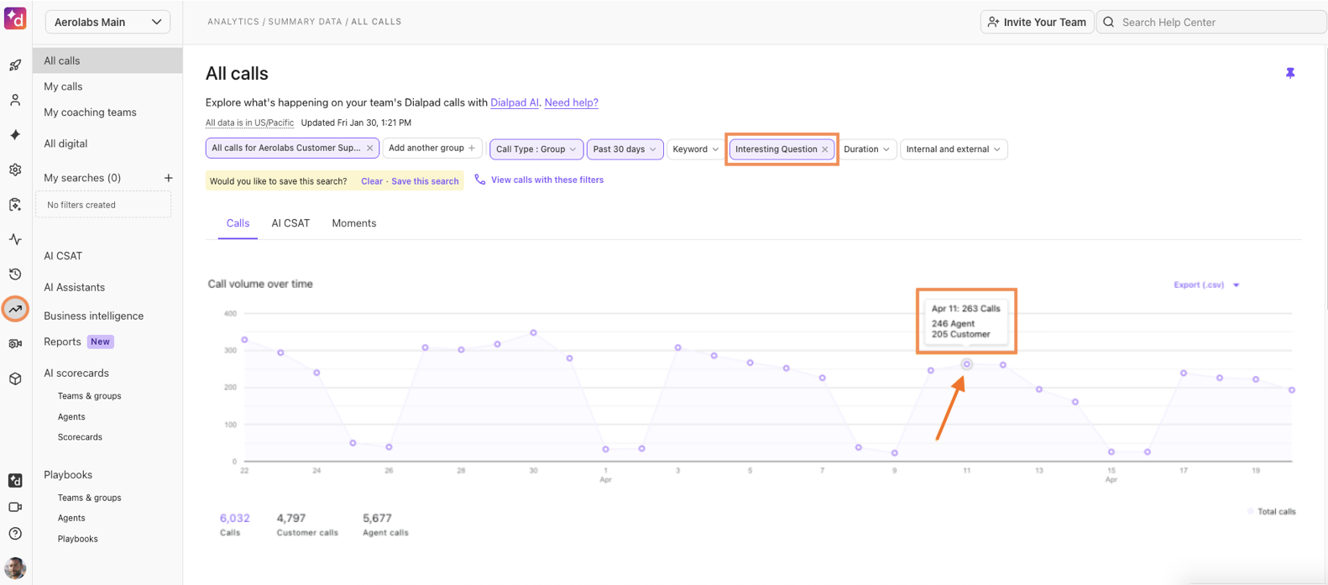The height and width of the screenshot is (585, 1328).
Task: Select the analytics trending-arrow icon in sidebar
Action: [15, 309]
